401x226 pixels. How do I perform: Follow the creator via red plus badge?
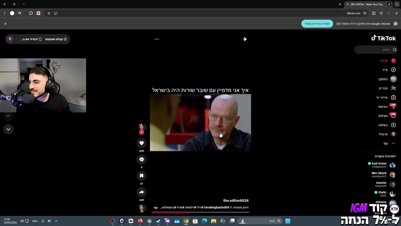[142, 132]
